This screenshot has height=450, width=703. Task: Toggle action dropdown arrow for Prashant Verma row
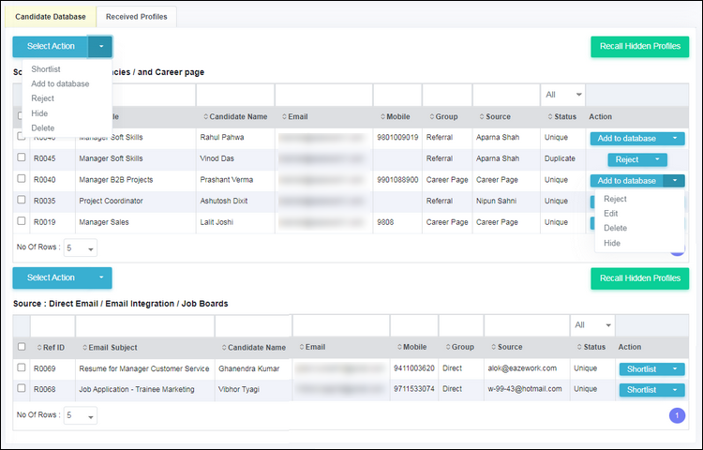(675, 181)
